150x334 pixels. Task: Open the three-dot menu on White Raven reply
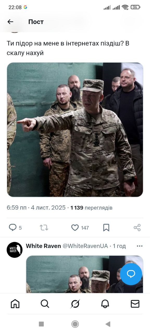(x=140, y=246)
